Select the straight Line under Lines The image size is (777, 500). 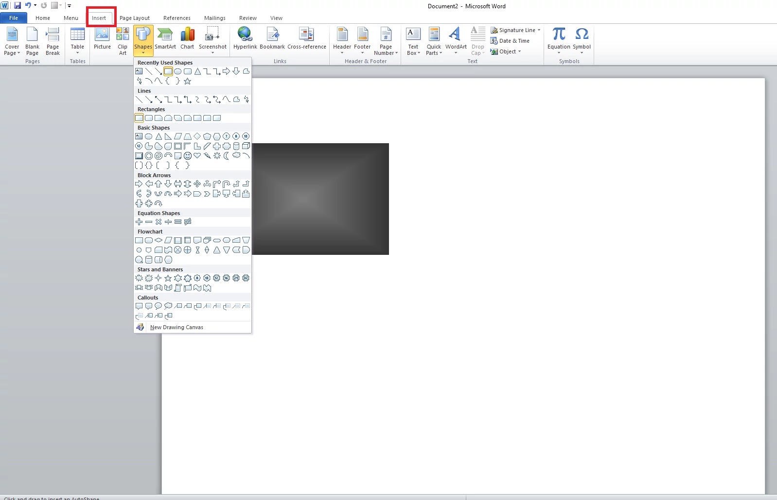(139, 100)
